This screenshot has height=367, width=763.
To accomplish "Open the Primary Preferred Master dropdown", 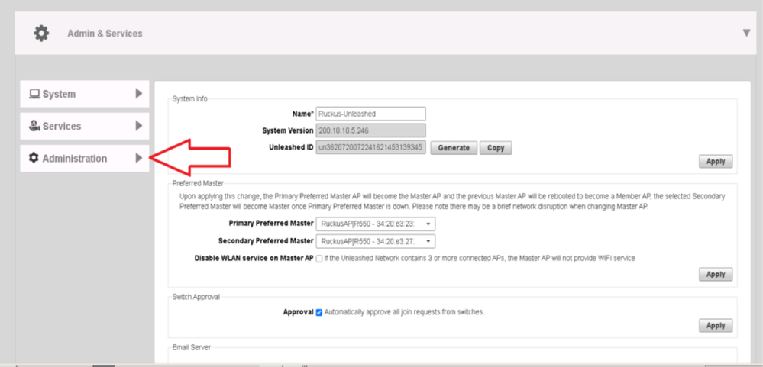I will (376, 224).
